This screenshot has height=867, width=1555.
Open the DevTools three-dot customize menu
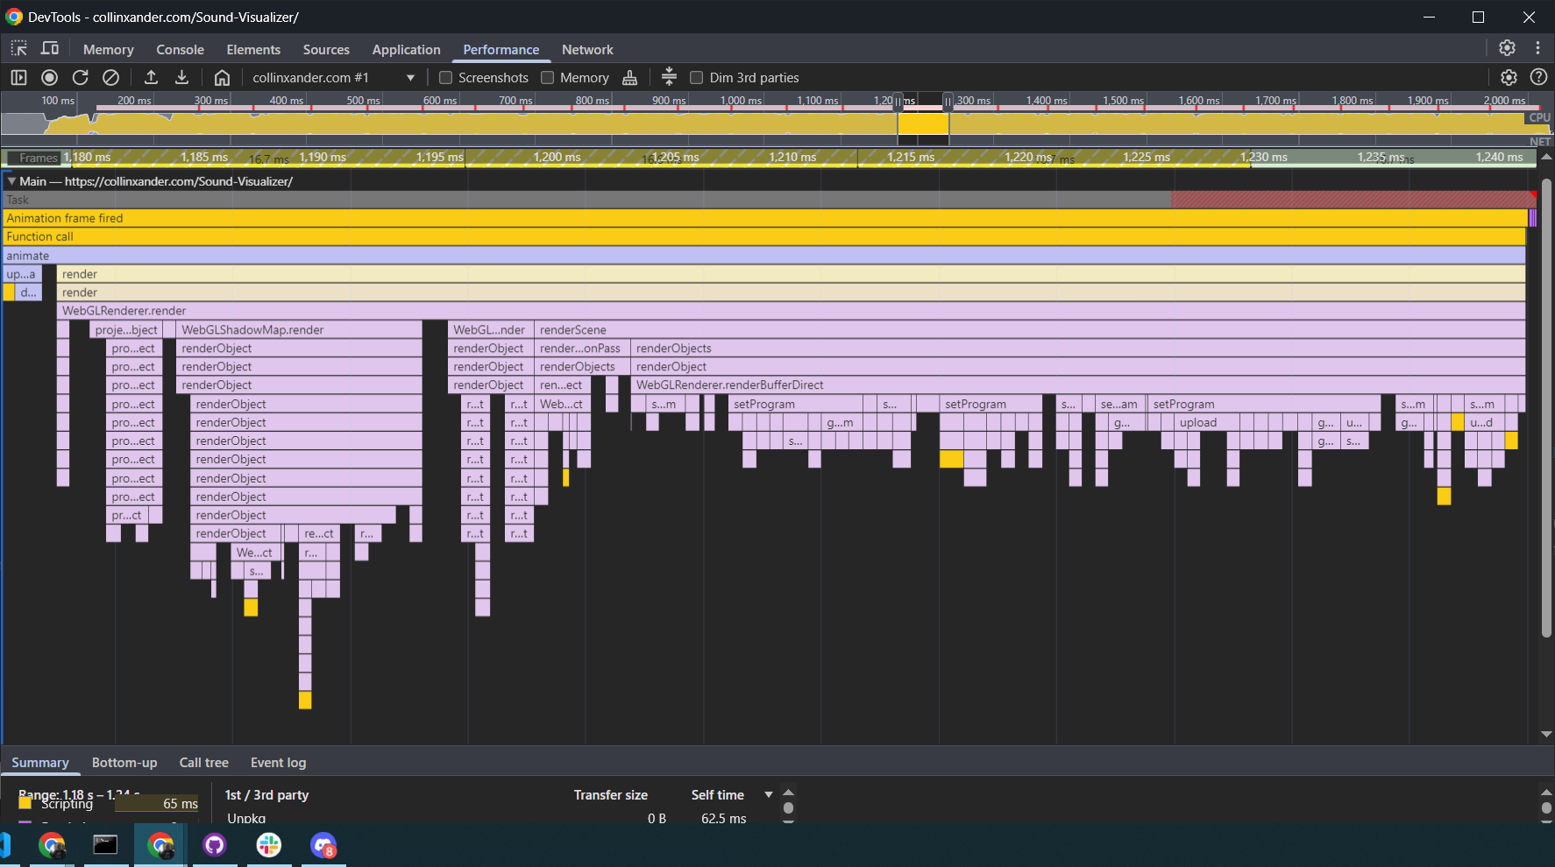1537,48
